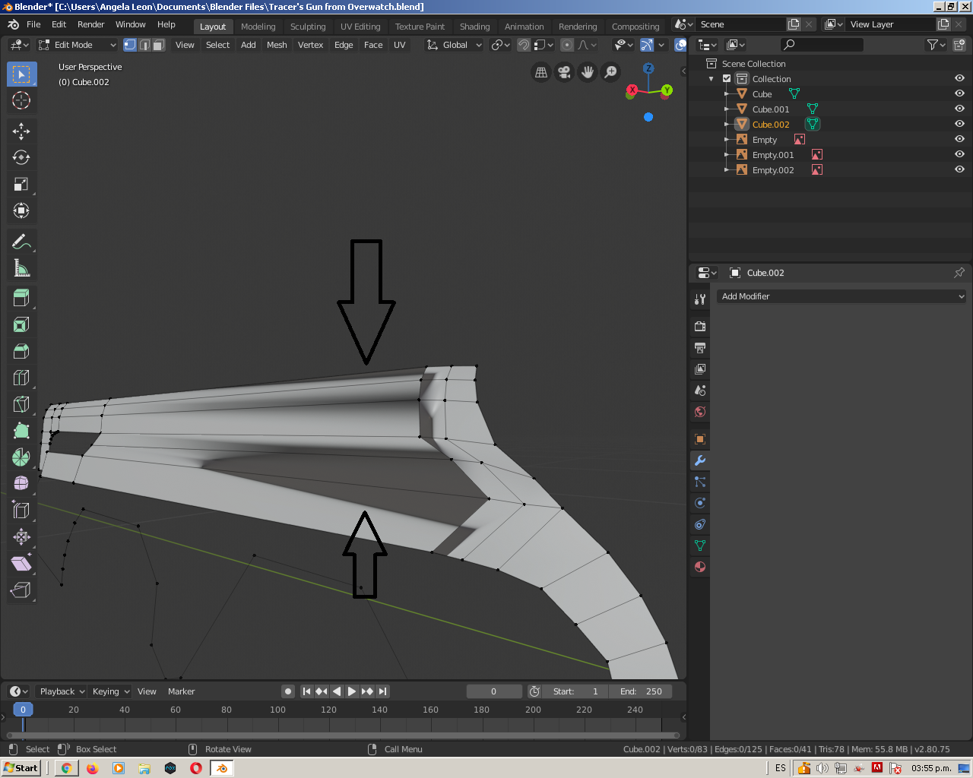Hide Cube.001 in the outliner
This screenshot has height=778, width=973.
(959, 109)
